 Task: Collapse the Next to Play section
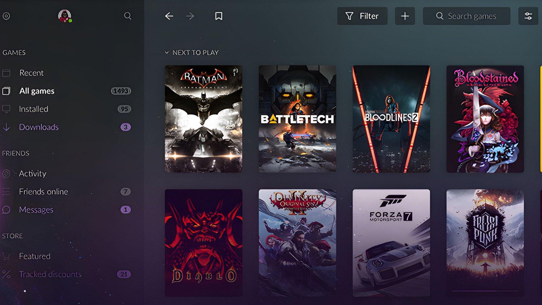(x=167, y=53)
